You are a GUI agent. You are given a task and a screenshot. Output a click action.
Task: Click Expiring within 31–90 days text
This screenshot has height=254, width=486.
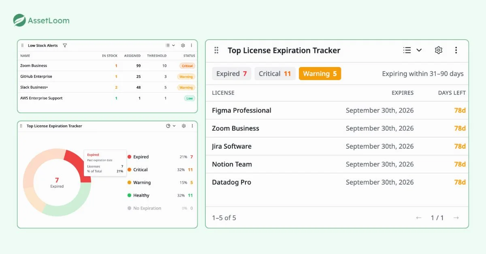click(423, 74)
